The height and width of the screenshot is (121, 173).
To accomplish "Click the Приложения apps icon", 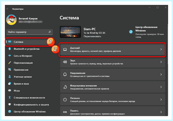I will 10,70.
